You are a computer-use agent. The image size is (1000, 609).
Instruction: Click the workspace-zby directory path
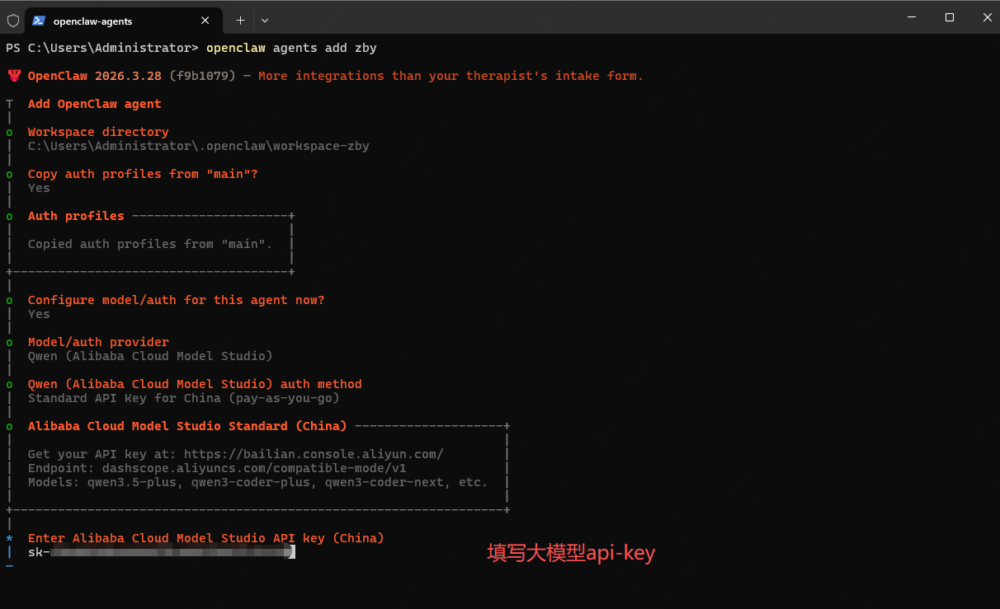pos(198,146)
